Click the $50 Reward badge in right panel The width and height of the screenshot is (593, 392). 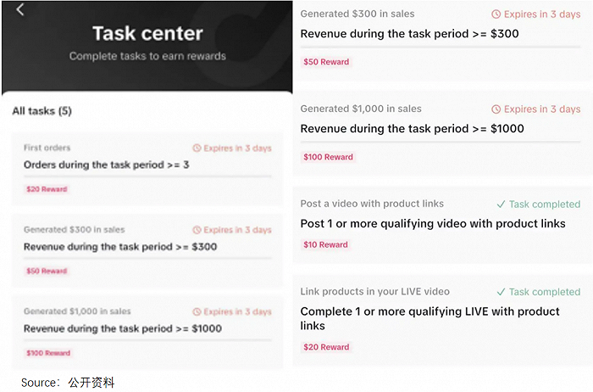[326, 62]
